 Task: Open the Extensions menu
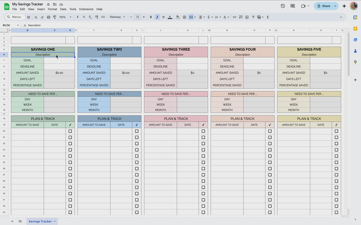86,9
